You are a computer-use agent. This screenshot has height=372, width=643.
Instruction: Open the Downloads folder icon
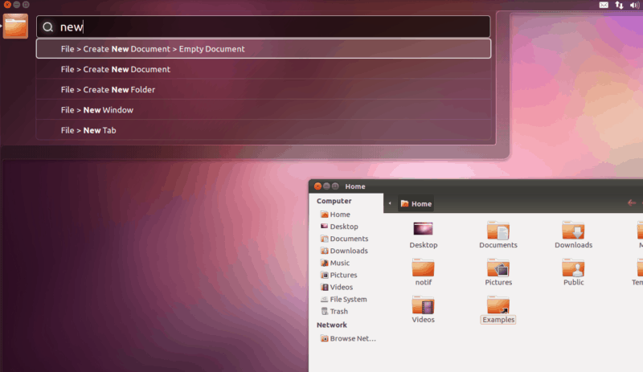[573, 231]
